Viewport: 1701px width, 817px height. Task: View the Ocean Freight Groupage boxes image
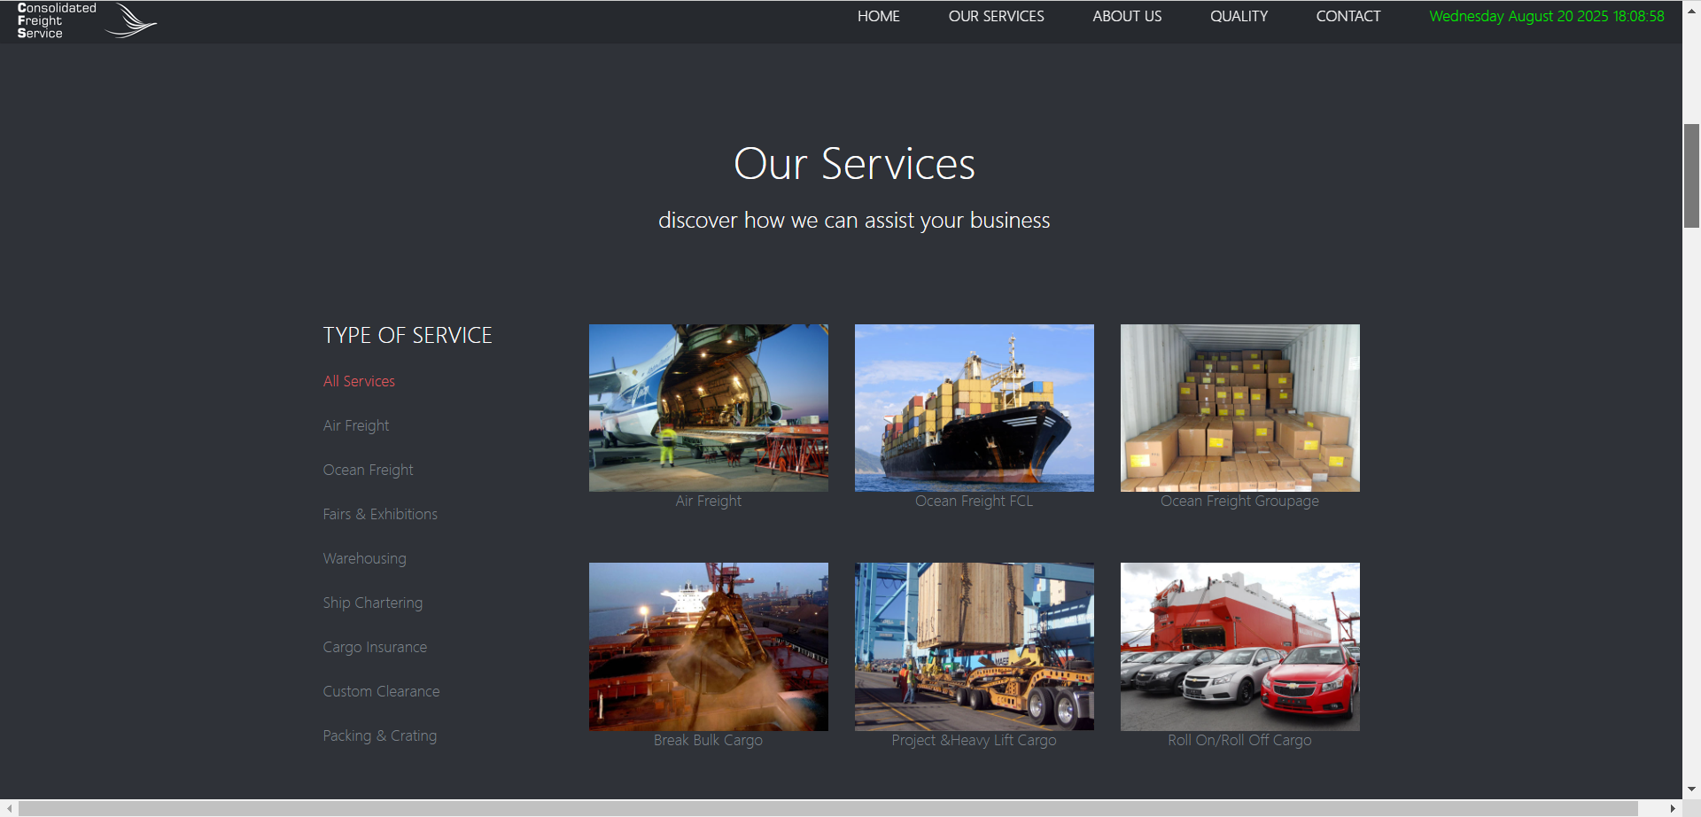pyautogui.click(x=1240, y=408)
